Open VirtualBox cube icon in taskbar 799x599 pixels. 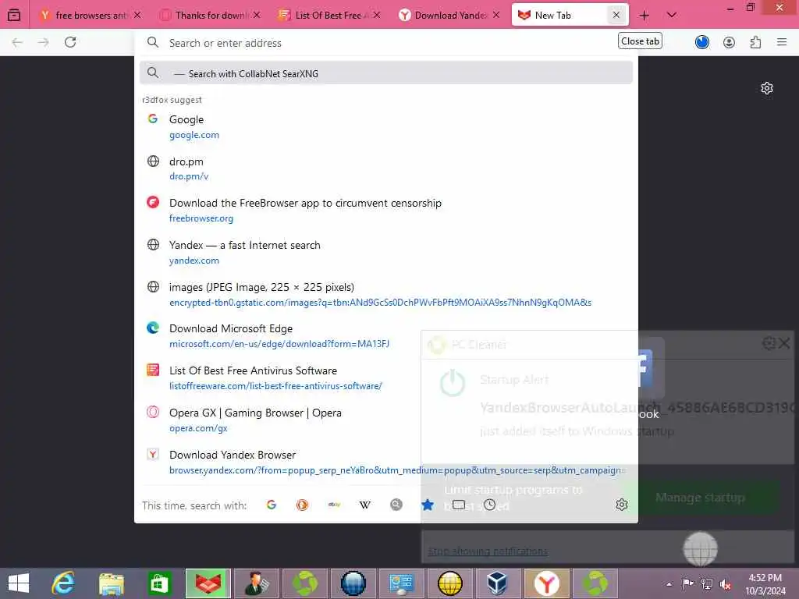(x=497, y=583)
